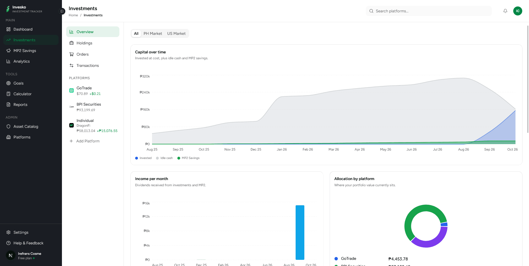The height and width of the screenshot is (266, 529).
Task: Toggle the Idle cash legend series
Action: tap(164, 158)
